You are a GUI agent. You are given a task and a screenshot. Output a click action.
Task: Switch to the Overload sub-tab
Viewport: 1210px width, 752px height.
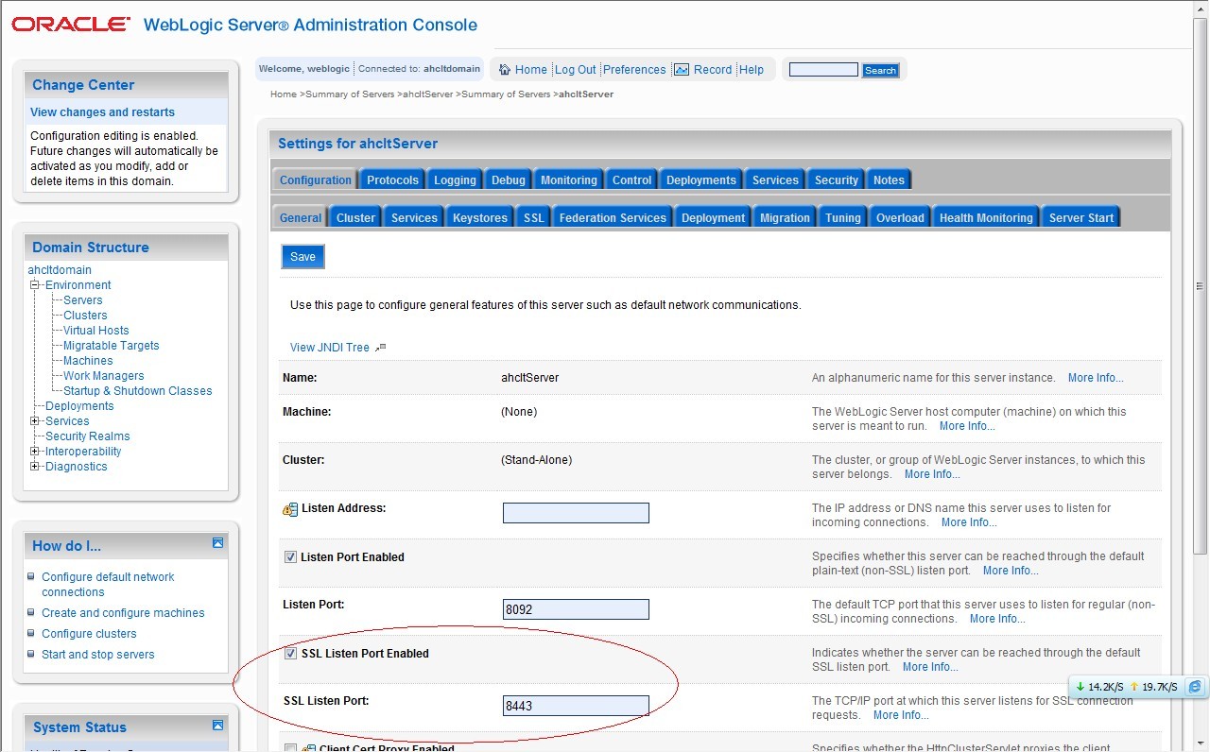click(x=900, y=218)
